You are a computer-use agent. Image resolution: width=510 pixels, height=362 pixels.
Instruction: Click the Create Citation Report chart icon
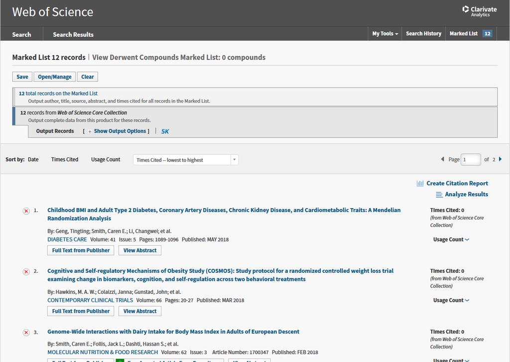(420, 183)
